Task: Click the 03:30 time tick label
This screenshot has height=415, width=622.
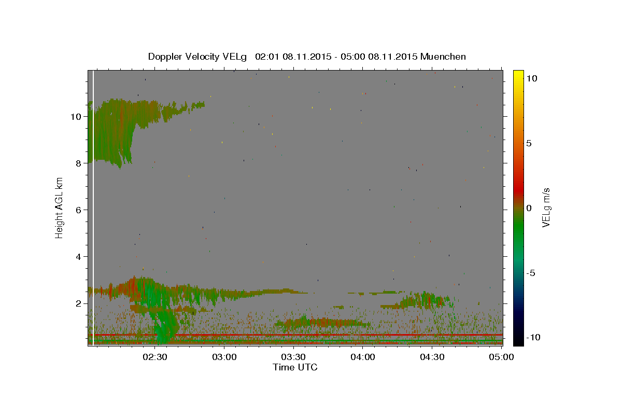Action: click(x=293, y=357)
